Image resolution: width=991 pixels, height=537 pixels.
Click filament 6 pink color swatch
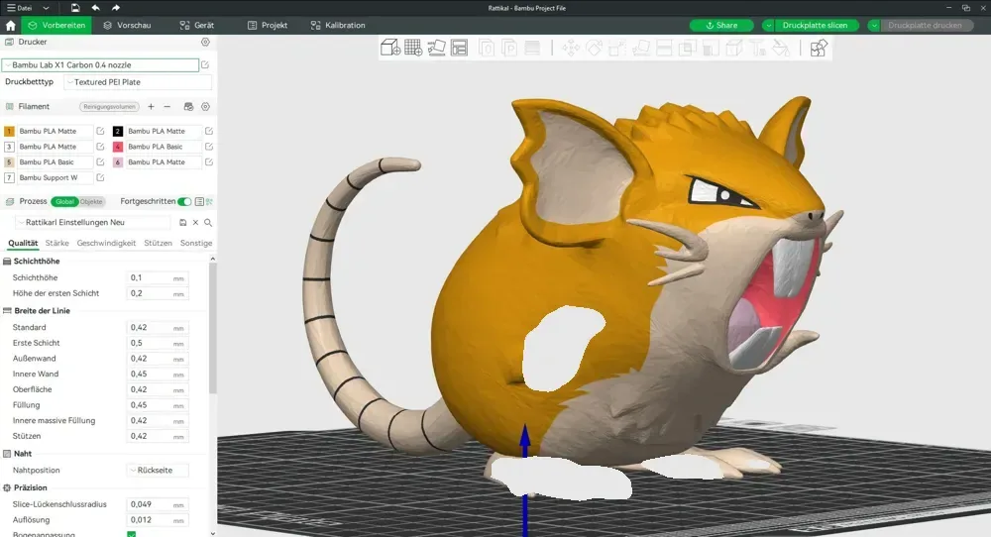[x=118, y=161]
